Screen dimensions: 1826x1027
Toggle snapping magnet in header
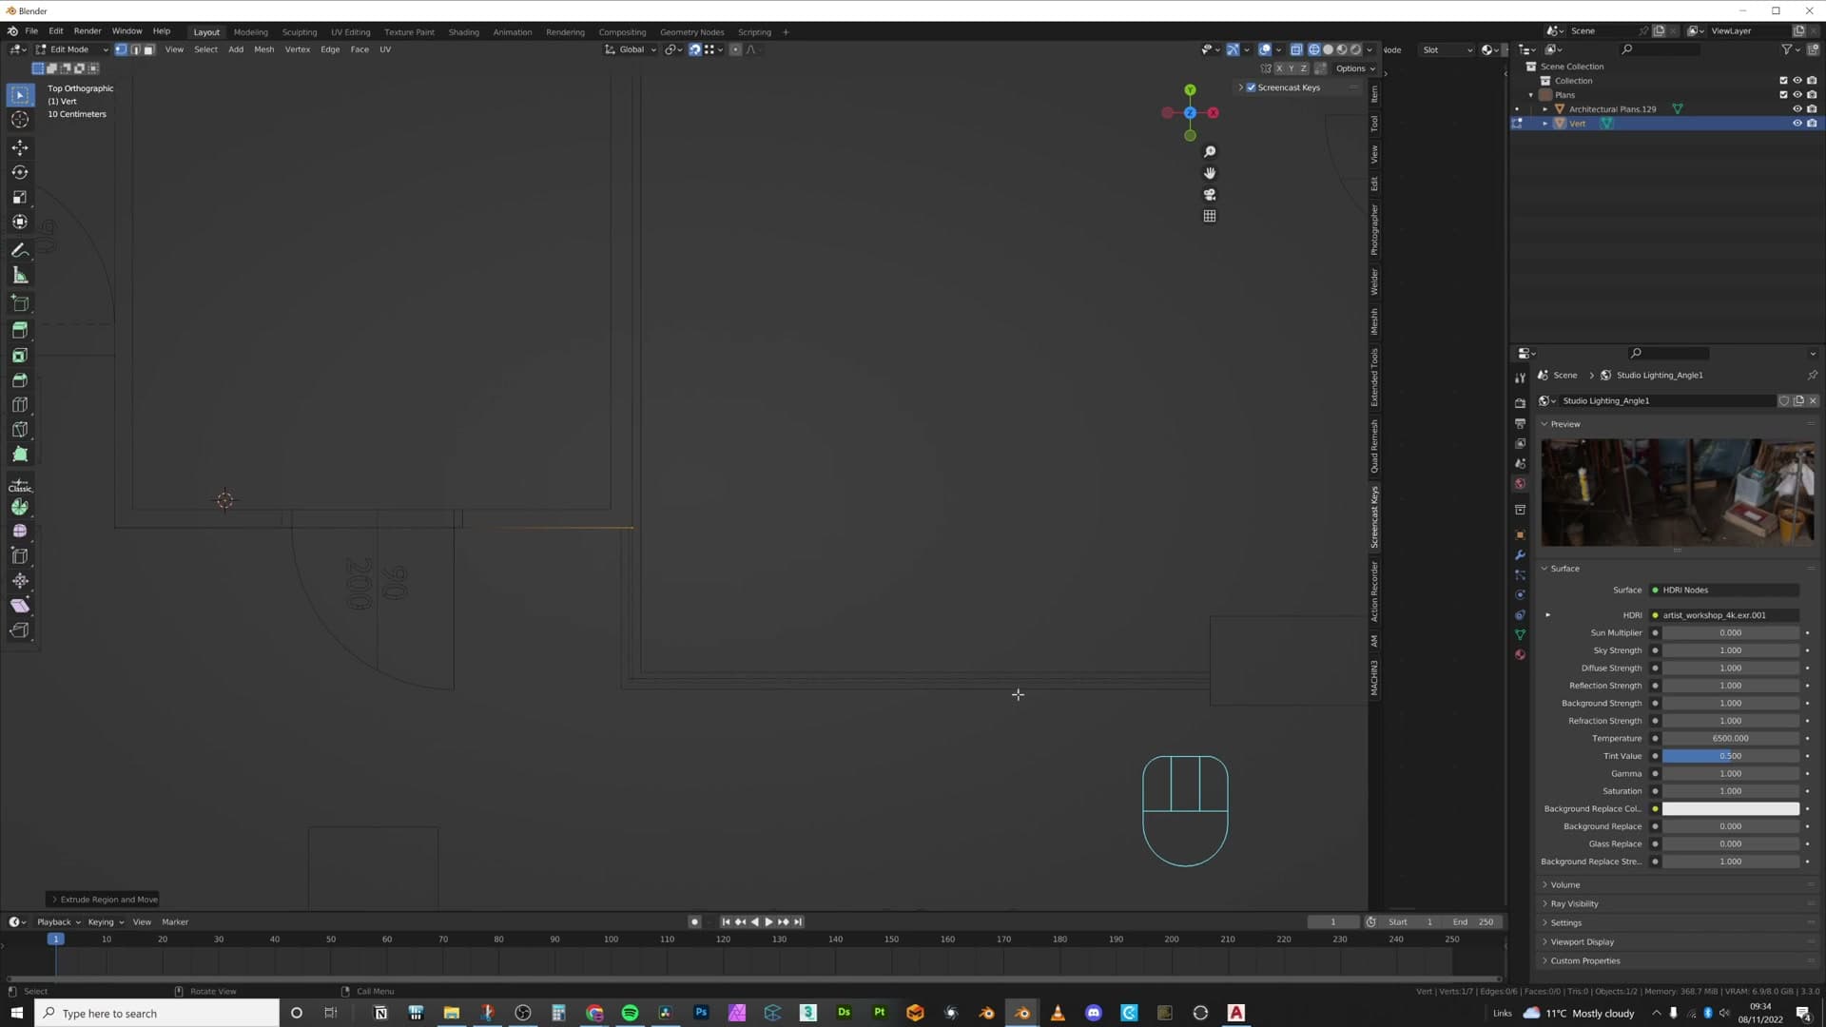click(x=695, y=49)
